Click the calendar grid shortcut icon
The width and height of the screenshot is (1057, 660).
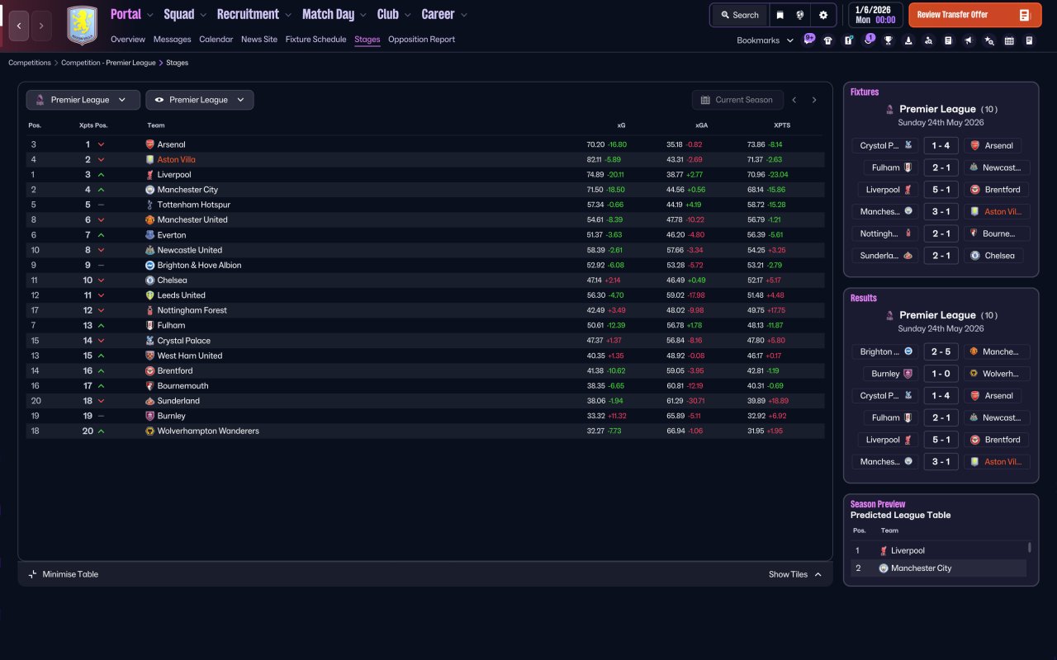[x=1009, y=40]
